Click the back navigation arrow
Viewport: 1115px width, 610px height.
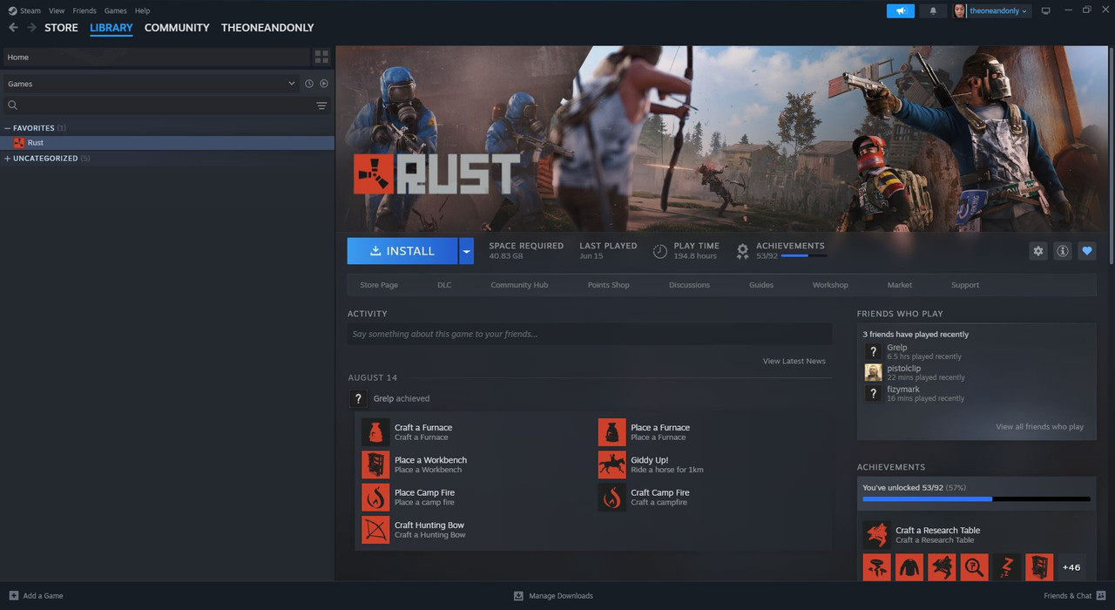point(13,28)
